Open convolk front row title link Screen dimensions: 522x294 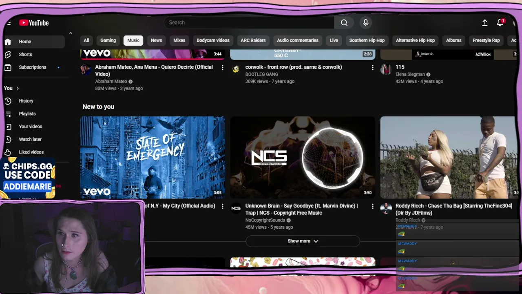point(294,67)
